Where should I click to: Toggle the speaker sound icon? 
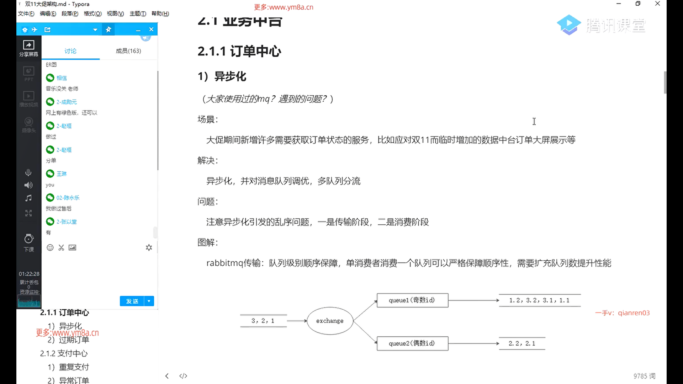pos(28,185)
